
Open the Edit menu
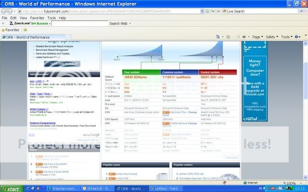[x=13, y=18]
